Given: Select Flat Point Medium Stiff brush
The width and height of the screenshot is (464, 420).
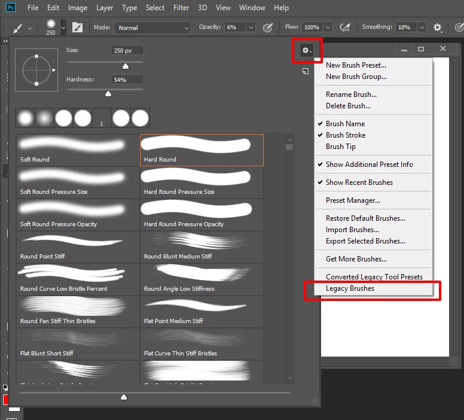Looking at the screenshot, I should (x=202, y=312).
